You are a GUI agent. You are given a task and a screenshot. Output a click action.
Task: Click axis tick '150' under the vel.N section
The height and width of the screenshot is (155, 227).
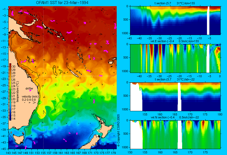tap(130, 152)
